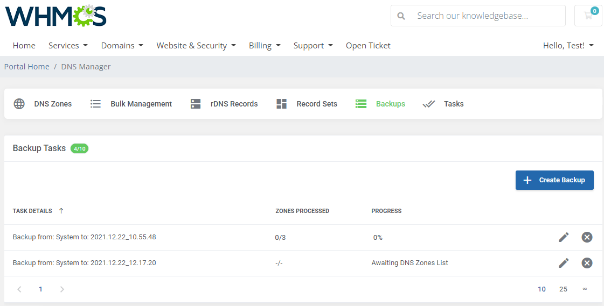Expand the Services dropdown menu
Screen dimensions: 604x306
68,45
